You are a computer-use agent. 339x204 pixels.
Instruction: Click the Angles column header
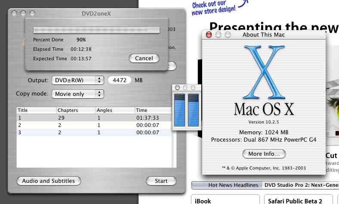point(115,110)
